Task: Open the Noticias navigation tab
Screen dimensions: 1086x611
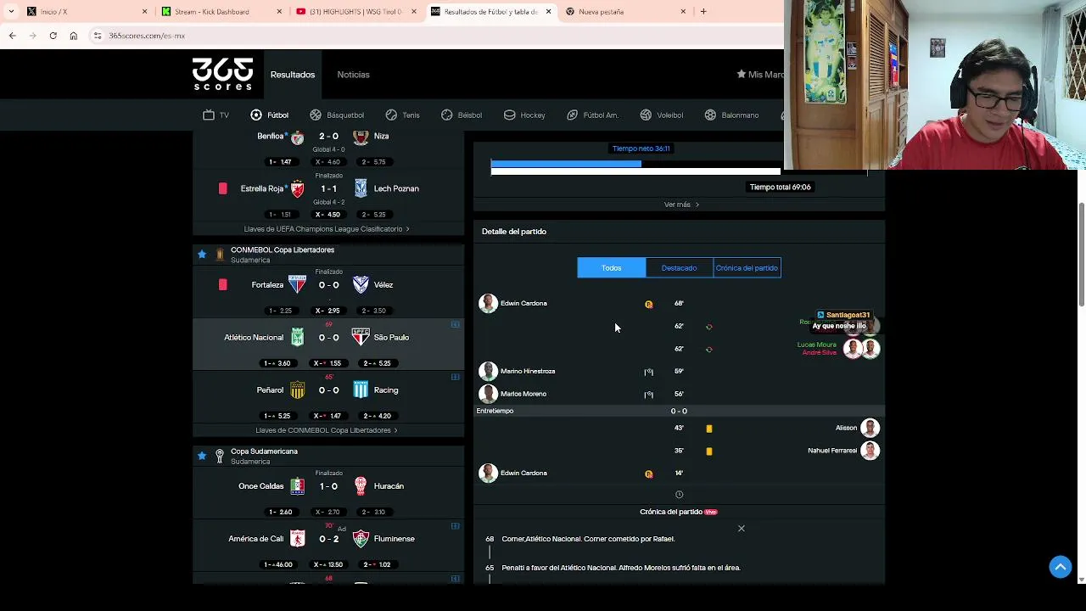Action: pyautogui.click(x=353, y=75)
